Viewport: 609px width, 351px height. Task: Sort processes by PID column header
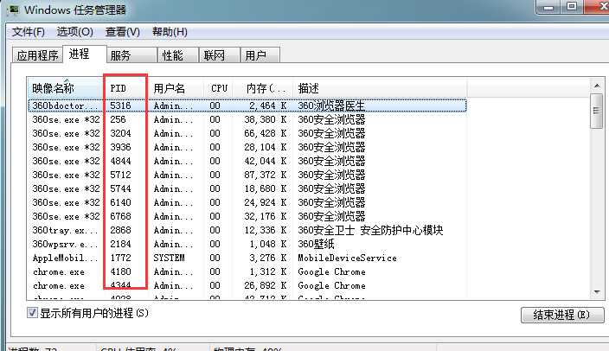point(125,88)
